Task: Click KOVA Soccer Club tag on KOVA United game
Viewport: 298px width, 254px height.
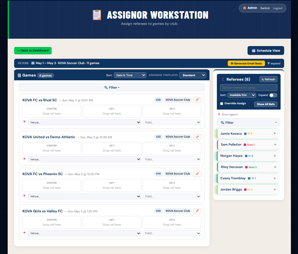Action: pyautogui.click(x=178, y=137)
